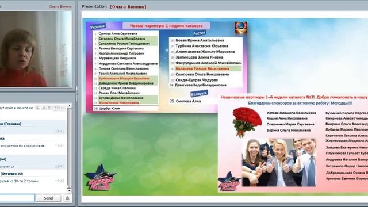The height and width of the screenshot is (207, 368).
Task: Click chat sender (Путилина Ю)
Action: coord(11,174)
